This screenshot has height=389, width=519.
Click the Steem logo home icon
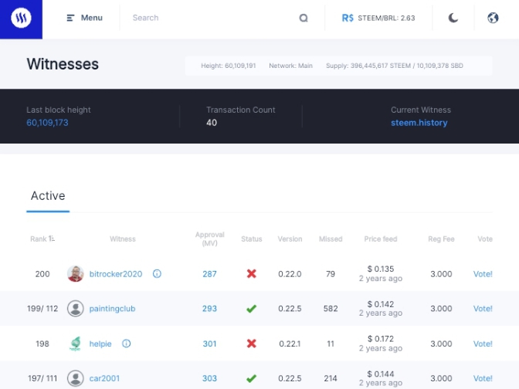tap(21, 18)
